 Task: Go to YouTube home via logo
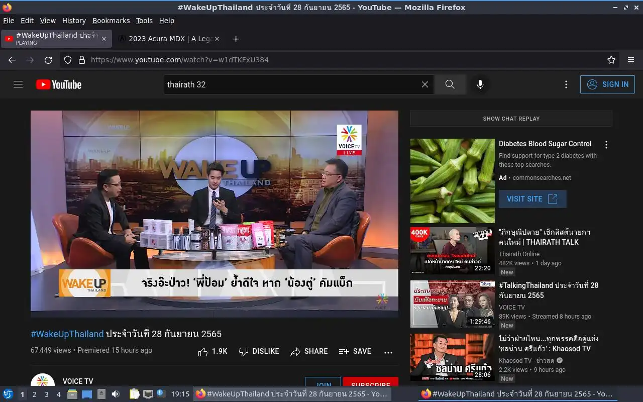[59, 84]
